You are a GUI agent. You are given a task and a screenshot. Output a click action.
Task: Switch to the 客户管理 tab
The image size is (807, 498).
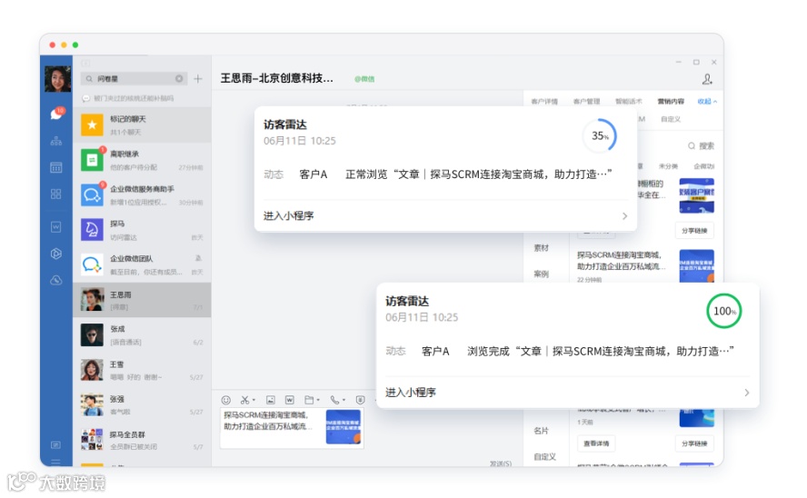coord(586,102)
